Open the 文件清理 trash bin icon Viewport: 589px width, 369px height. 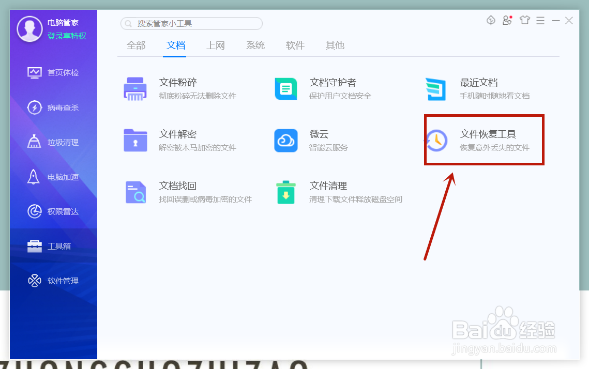point(286,192)
